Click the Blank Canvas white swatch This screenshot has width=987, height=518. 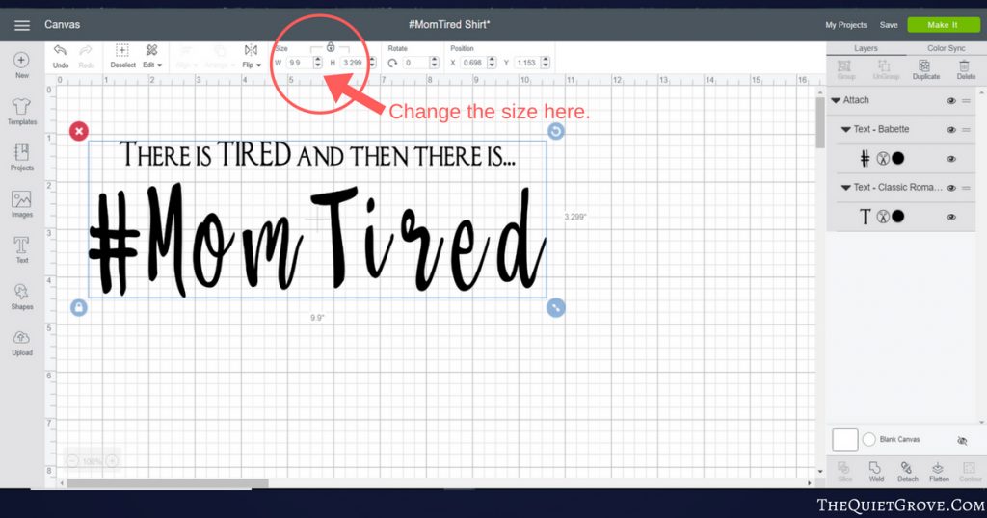click(x=844, y=439)
